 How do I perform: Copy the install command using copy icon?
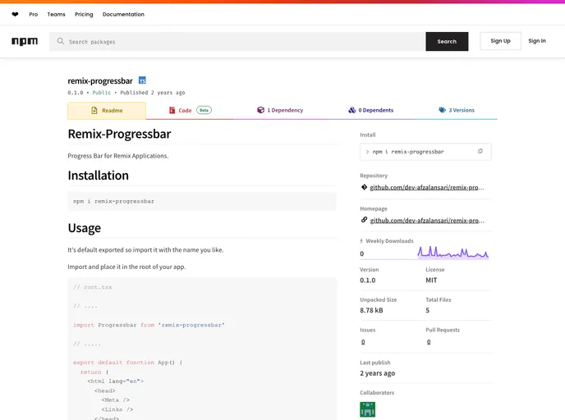click(480, 152)
